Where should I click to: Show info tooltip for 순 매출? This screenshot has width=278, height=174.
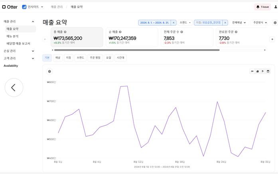120,32
